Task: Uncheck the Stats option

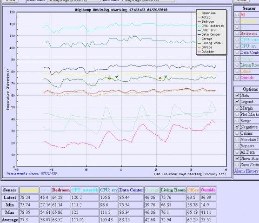Action: point(237,95)
